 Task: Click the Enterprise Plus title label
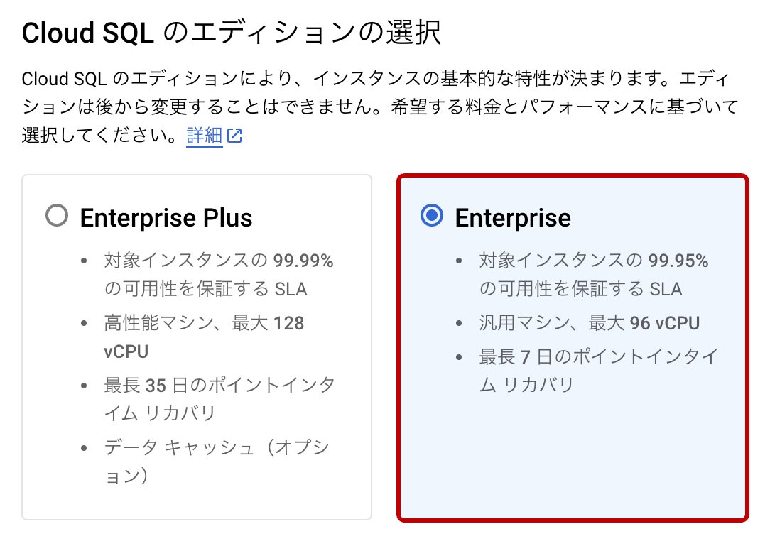[x=166, y=218]
